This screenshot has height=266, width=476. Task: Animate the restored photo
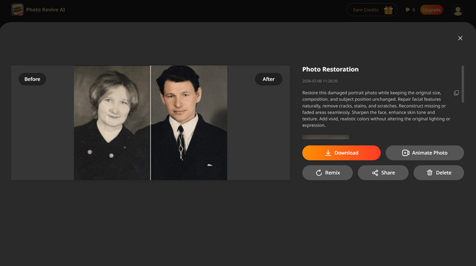point(424,153)
